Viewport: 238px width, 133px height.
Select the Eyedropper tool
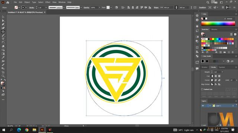[3, 57]
